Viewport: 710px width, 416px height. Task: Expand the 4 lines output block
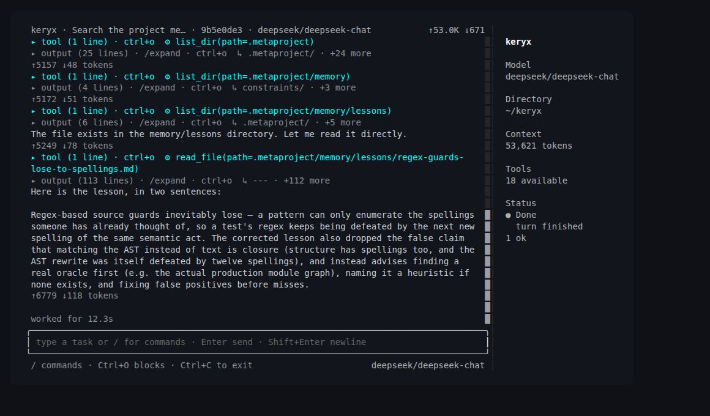[193, 88]
